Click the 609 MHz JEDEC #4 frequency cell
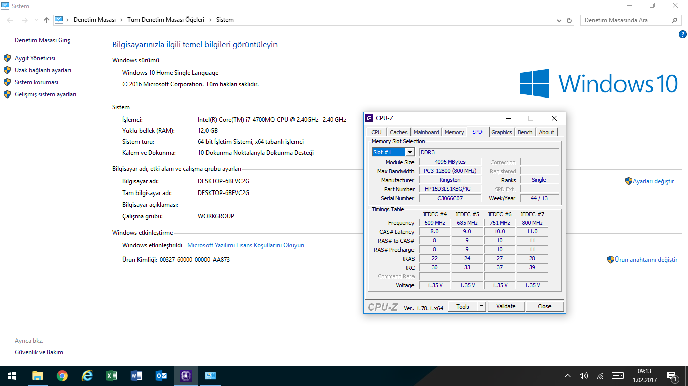The width and height of the screenshot is (688, 386). 434,223
